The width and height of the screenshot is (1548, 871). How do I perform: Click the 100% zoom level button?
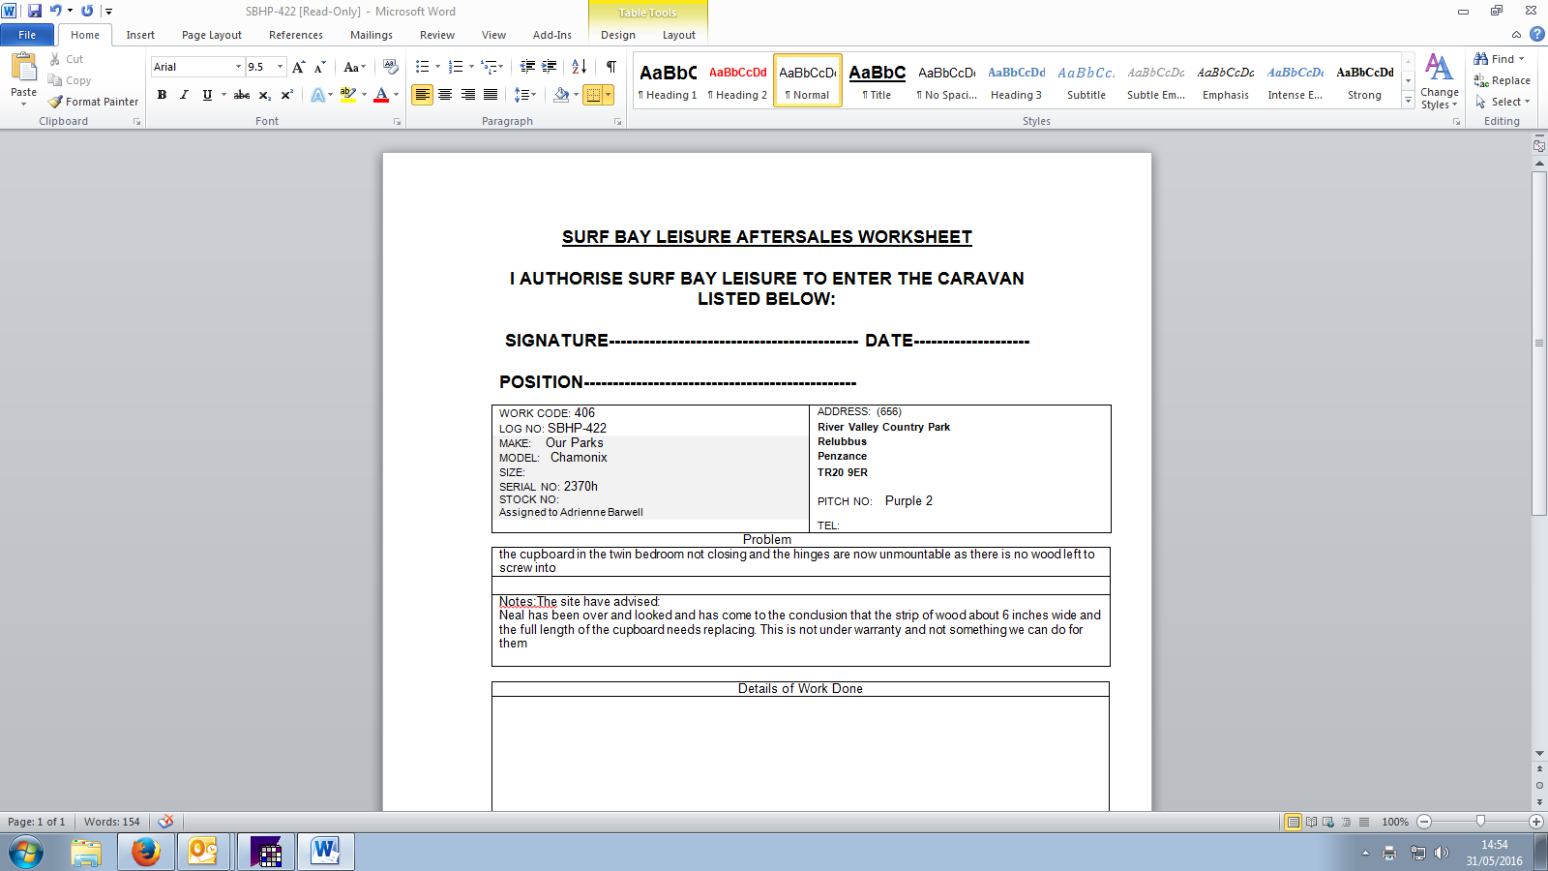pos(1395,822)
